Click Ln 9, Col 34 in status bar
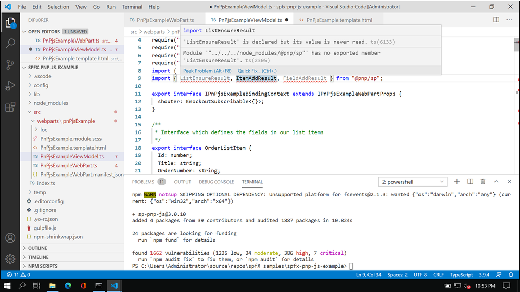 click(368, 275)
